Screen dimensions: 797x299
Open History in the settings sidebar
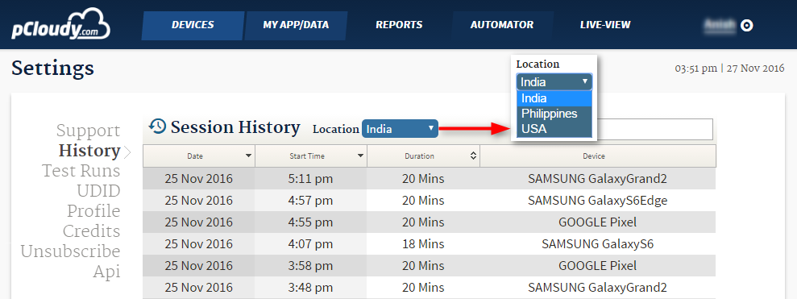tap(89, 151)
